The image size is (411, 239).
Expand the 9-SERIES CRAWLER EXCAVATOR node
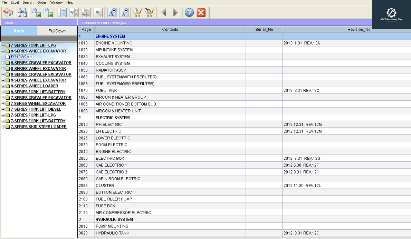pos(3,62)
